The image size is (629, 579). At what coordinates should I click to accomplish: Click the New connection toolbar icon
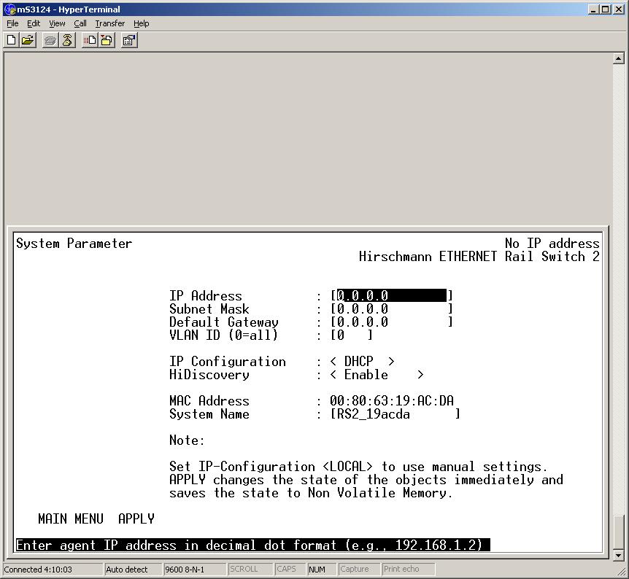click(12, 41)
